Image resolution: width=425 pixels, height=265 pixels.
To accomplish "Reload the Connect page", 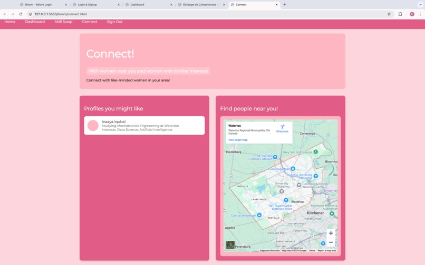I will (x=21, y=14).
